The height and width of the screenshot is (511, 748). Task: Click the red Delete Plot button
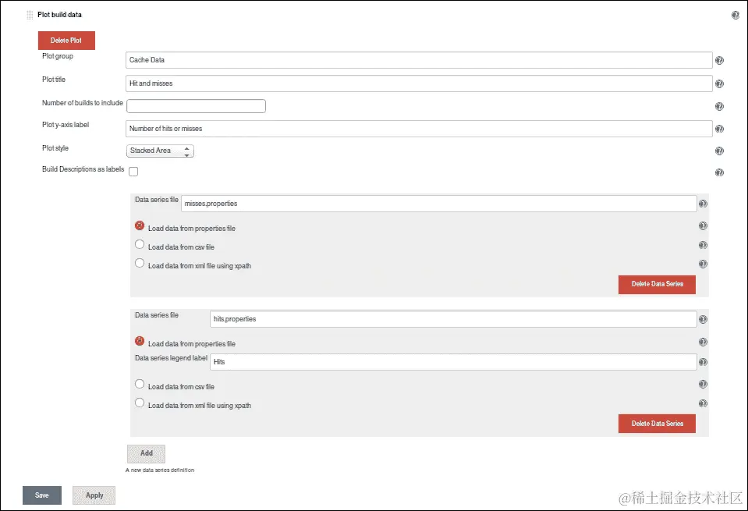click(x=66, y=41)
